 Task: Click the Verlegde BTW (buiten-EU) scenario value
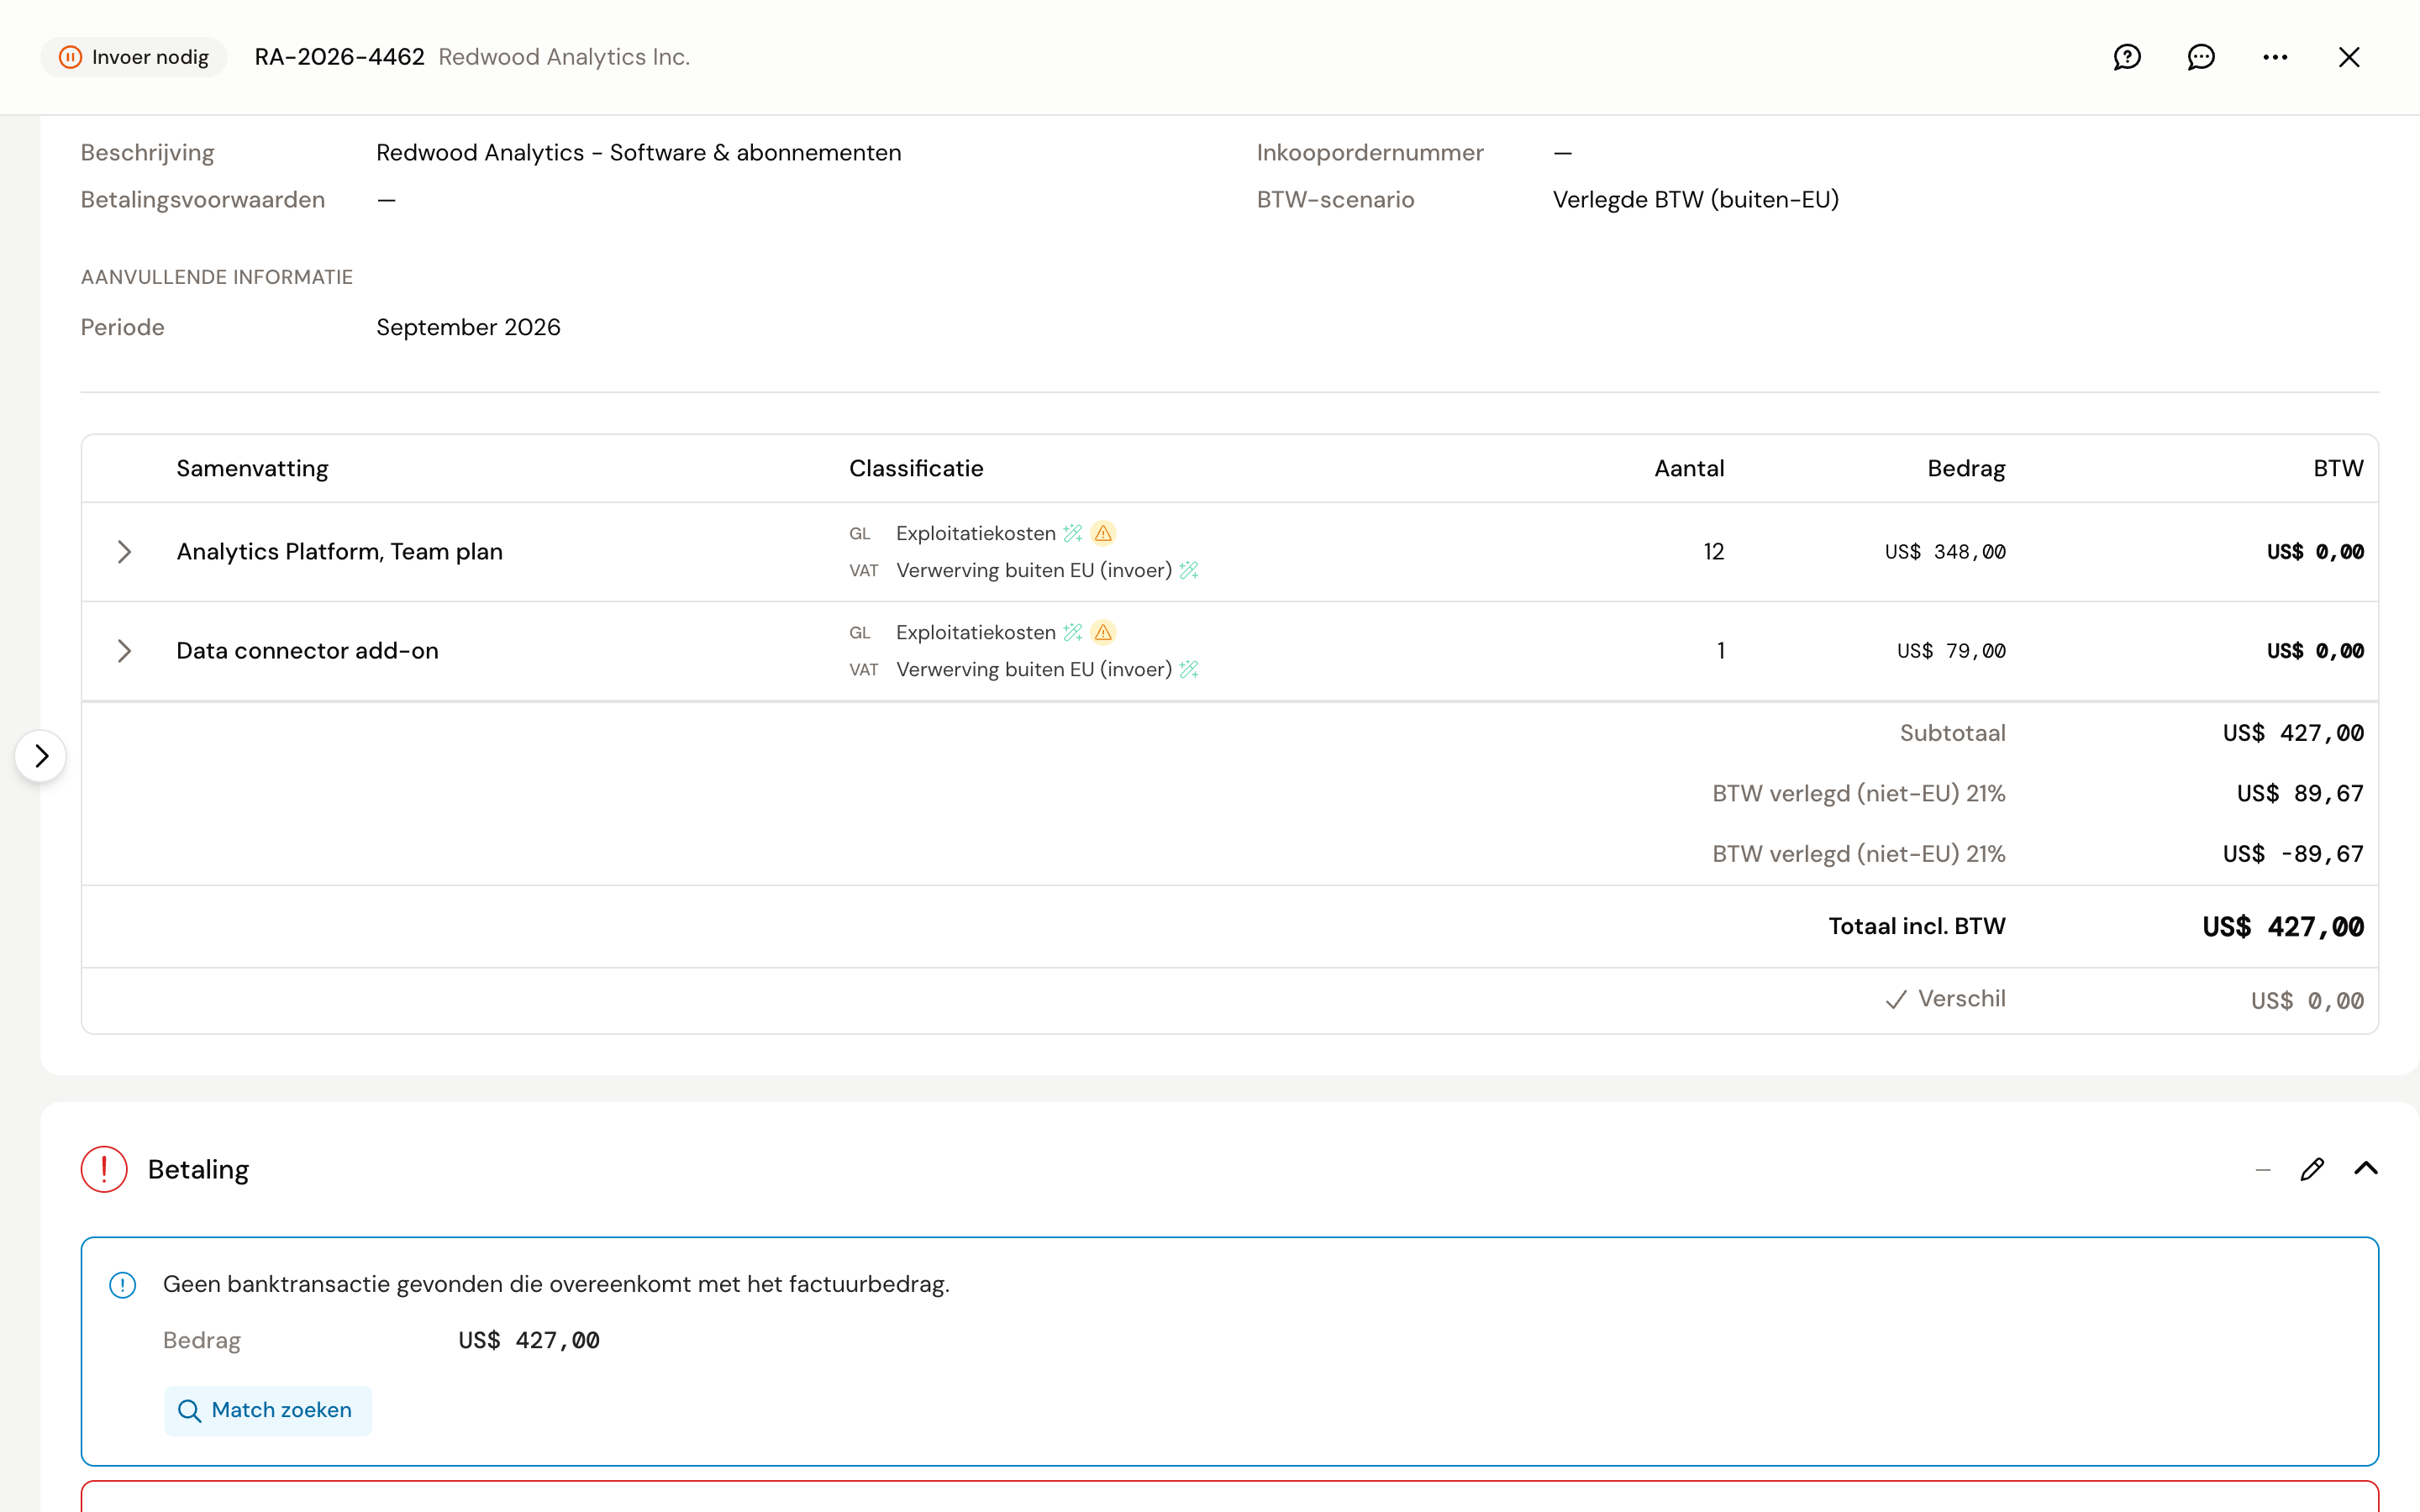(x=1696, y=200)
